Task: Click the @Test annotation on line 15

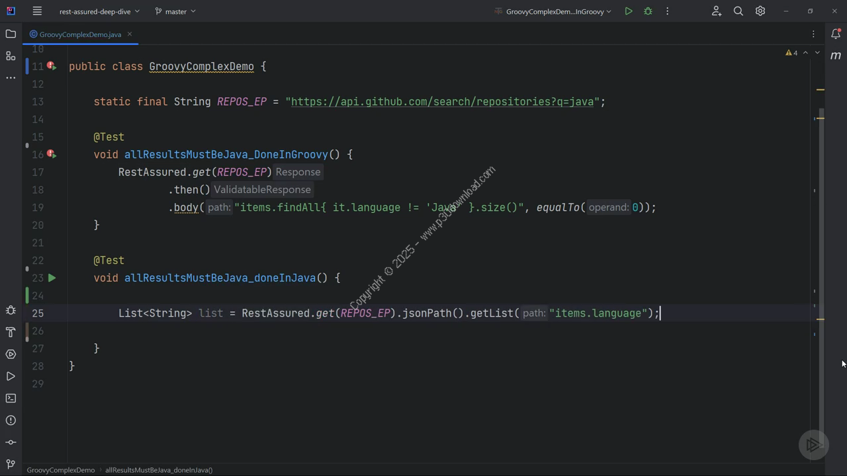Action: [109, 137]
